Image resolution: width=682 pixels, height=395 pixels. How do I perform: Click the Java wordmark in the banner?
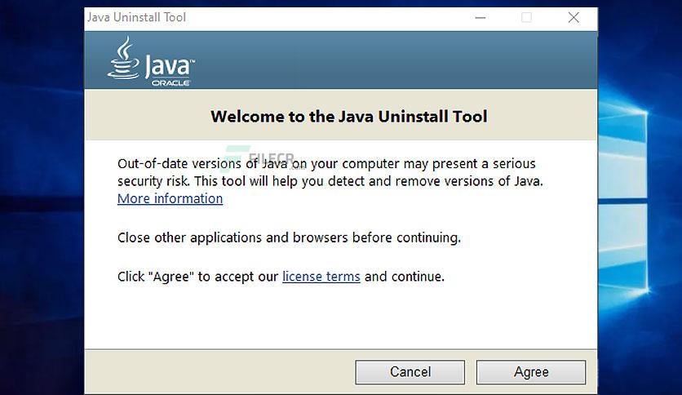coord(170,66)
